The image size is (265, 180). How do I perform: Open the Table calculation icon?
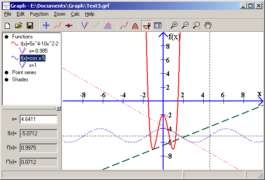pyautogui.click(x=158, y=25)
